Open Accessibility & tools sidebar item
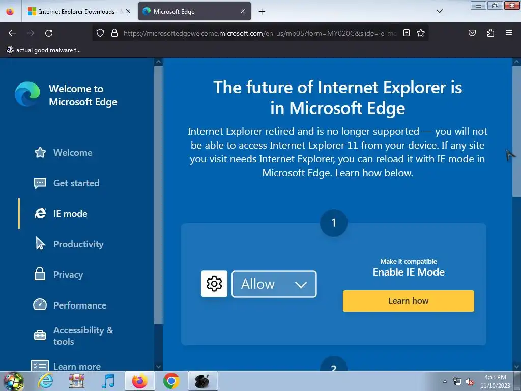The height and width of the screenshot is (391, 521). [x=83, y=336]
